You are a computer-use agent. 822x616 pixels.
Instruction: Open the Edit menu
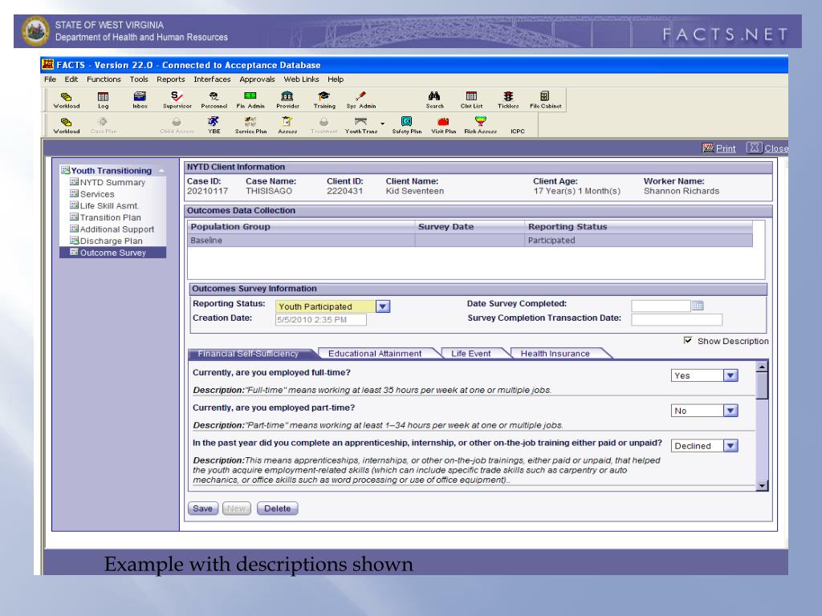pos(71,79)
